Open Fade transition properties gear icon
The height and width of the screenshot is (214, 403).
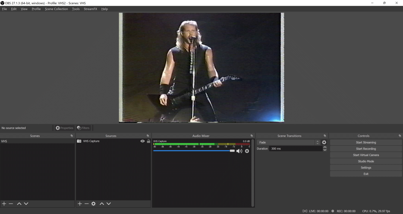pyautogui.click(x=324, y=142)
